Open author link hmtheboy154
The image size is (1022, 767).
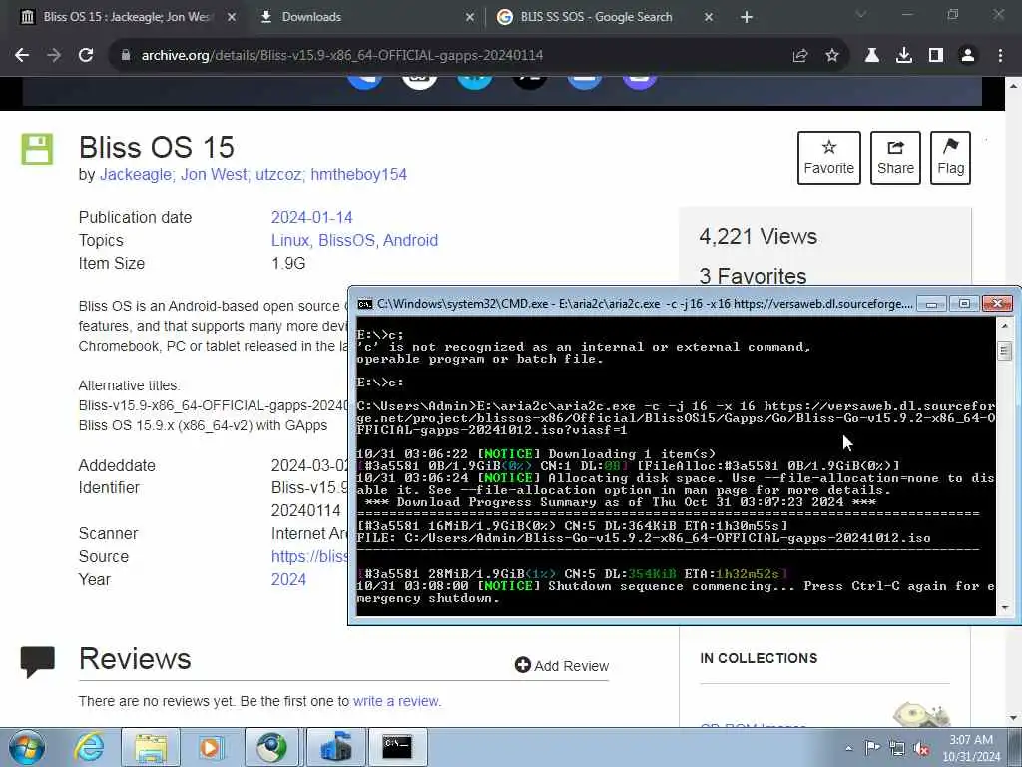click(x=359, y=175)
